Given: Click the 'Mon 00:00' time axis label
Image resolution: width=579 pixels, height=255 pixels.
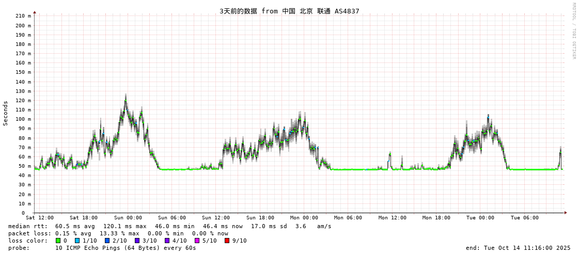Looking at the screenshot, I should tap(304, 218).
